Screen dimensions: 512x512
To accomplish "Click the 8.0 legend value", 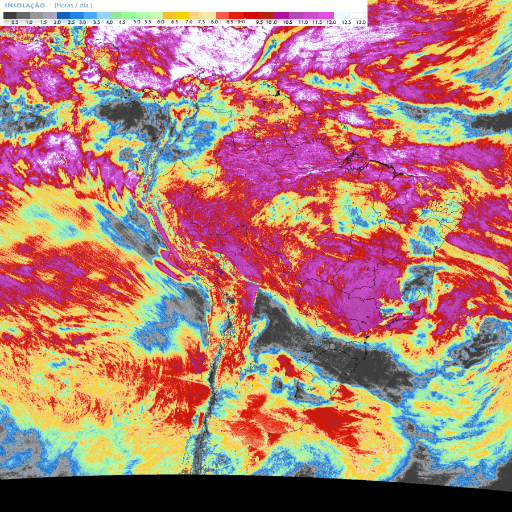I will coord(214,22).
